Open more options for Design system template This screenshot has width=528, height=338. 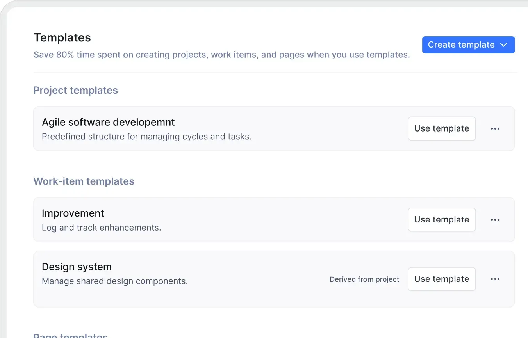coord(495,279)
